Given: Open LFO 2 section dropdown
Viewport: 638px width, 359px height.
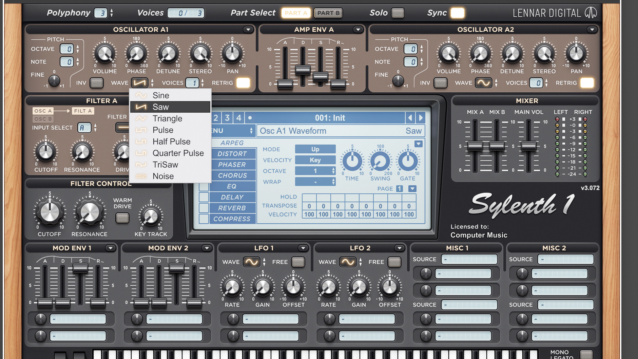Looking at the screenshot, I should [x=399, y=248].
